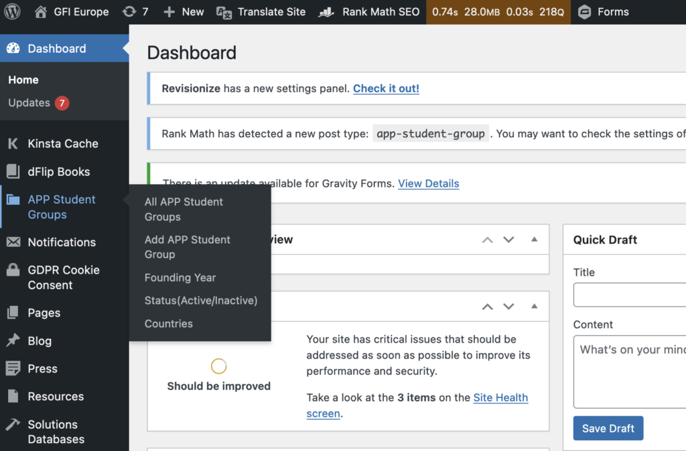686x451 pixels.
Task: Click the Quick Draft Title field
Action: [630, 294]
